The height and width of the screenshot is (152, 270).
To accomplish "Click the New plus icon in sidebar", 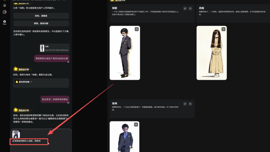I will [4, 21].
